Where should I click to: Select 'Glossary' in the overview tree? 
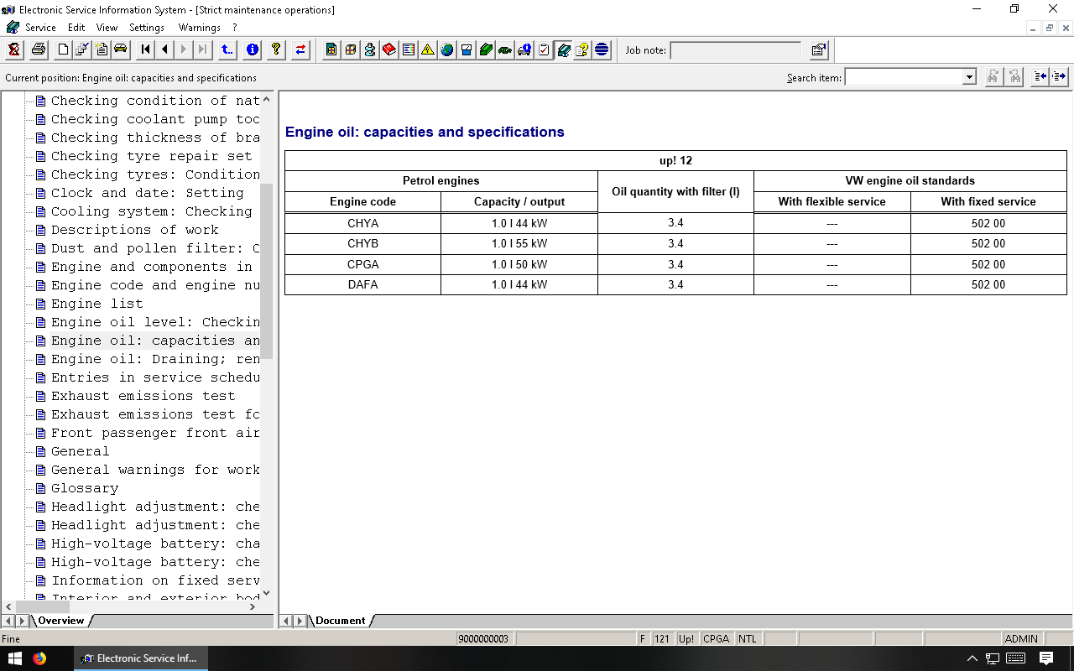[85, 488]
